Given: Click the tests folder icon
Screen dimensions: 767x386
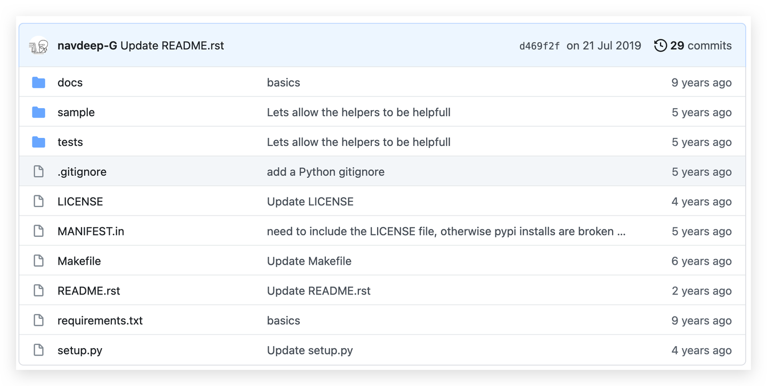Looking at the screenshot, I should 38,142.
